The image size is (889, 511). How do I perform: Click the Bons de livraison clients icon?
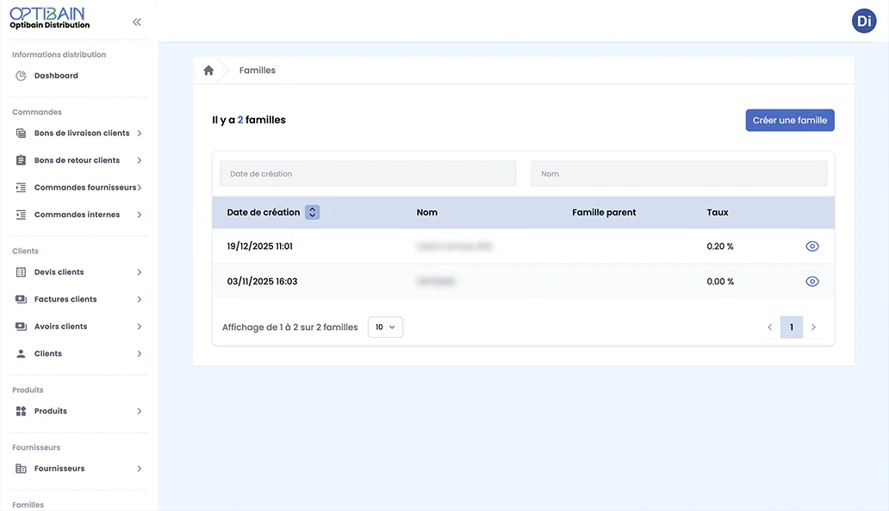[x=21, y=134]
